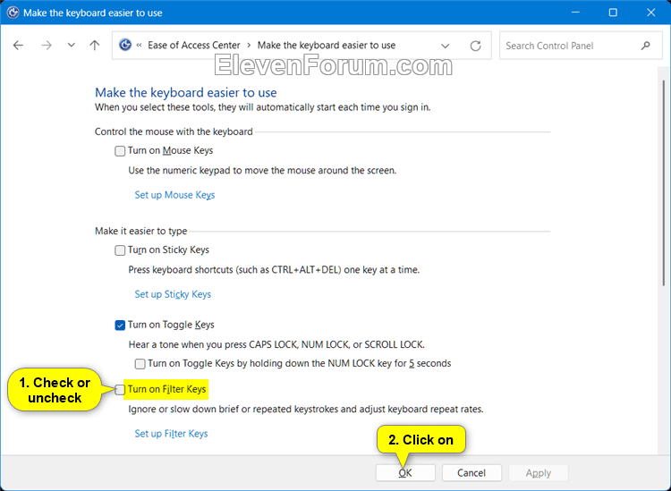Click the 'Use the numeric keypad' description
671x491 pixels.
(262, 171)
